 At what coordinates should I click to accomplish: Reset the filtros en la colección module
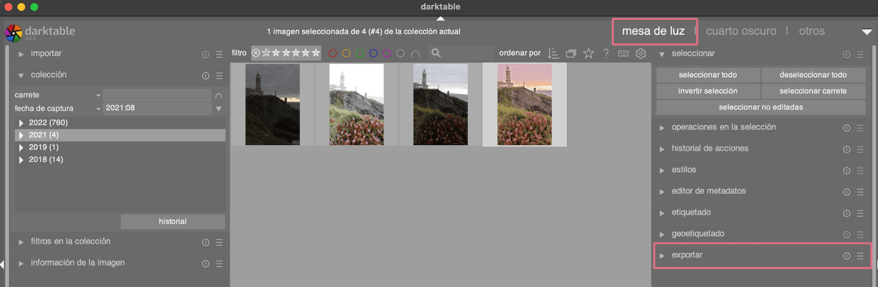pyautogui.click(x=206, y=242)
